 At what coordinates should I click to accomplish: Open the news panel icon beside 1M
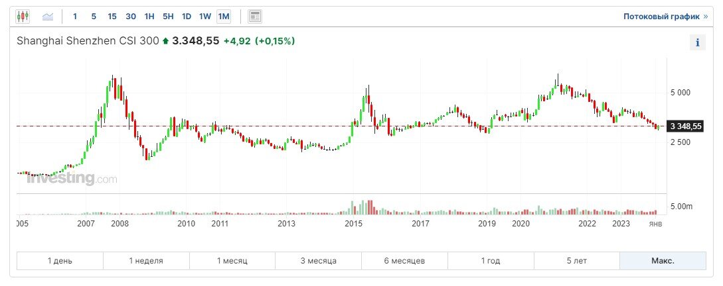pyautogui.click(x=255, y=17)
